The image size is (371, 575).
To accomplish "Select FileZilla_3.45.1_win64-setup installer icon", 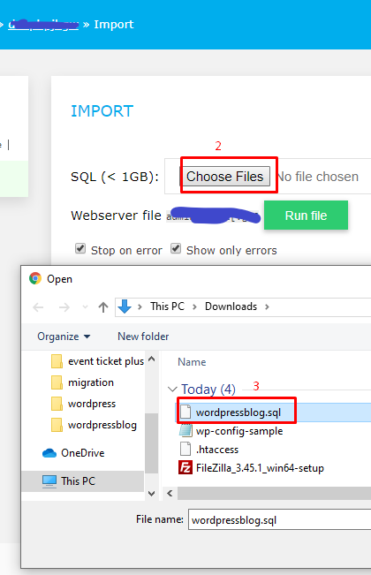I will click(185, 468).
